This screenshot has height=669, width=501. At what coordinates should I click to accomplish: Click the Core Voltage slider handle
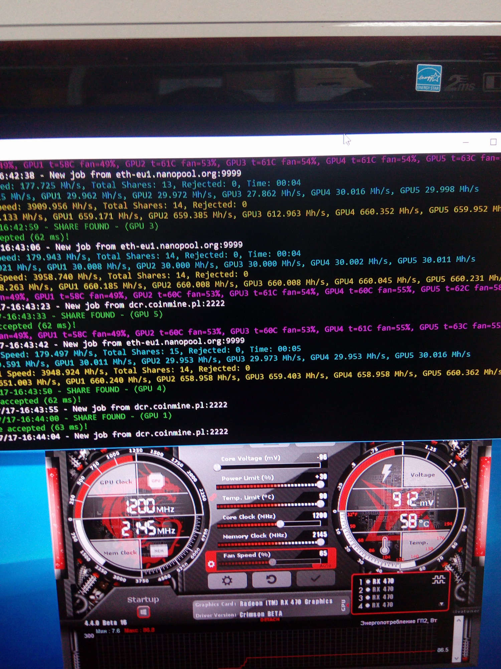217,467
